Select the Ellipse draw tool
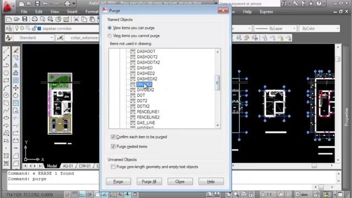This screenshot has width=352, height=198. 6,118
